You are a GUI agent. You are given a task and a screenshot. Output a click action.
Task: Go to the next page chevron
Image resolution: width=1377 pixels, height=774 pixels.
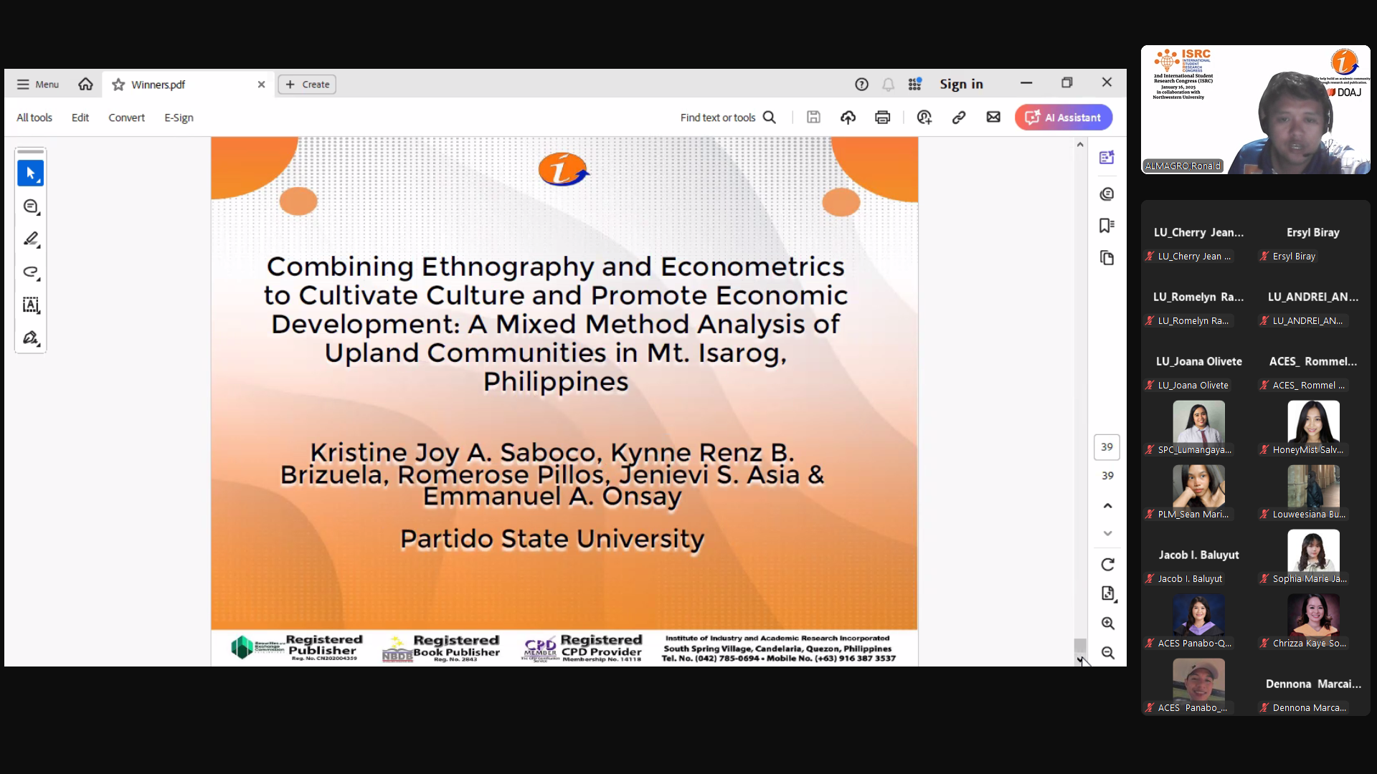click(x=1107, y=533)
